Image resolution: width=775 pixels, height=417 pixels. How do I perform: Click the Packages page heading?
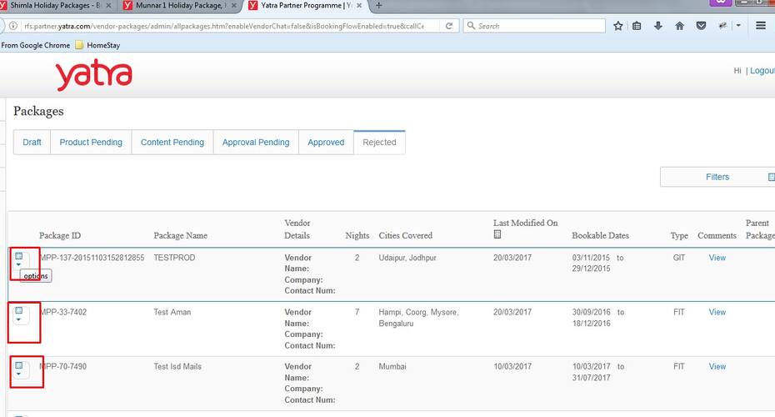tap(38, 111)
